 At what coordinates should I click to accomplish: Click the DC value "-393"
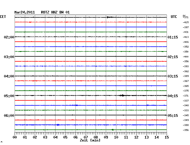186,66
